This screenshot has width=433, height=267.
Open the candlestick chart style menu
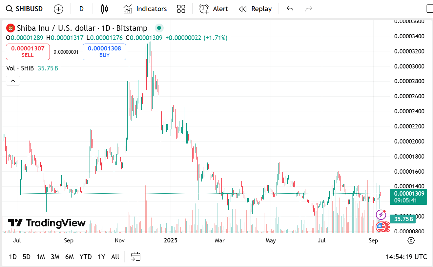click(104, 9)
